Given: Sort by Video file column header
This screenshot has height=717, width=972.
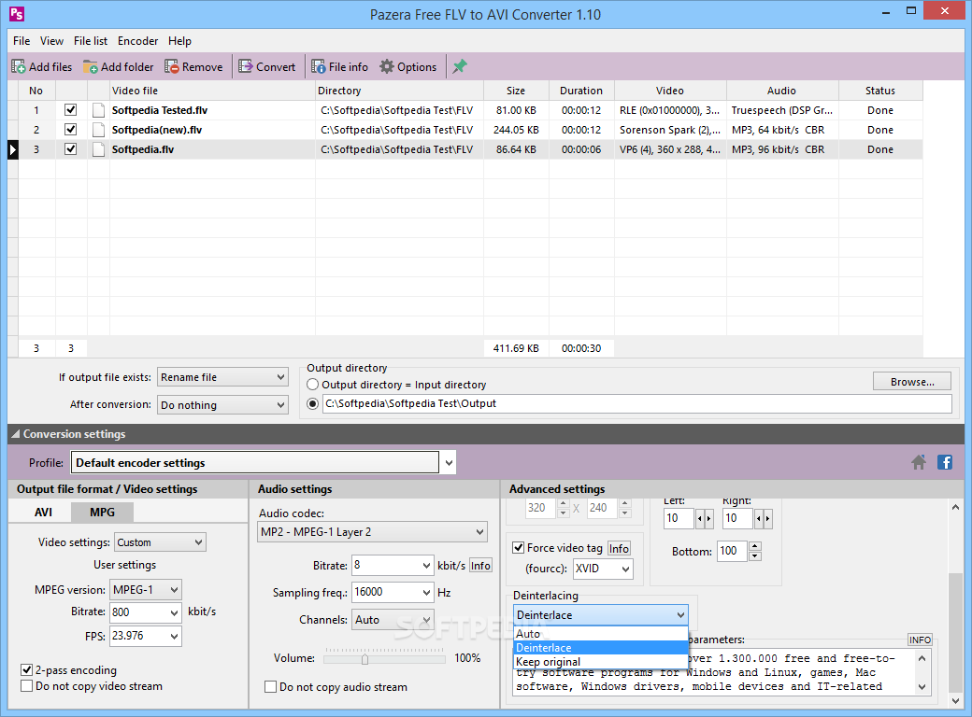Looking at the screenshot, I should [x=212, y=91].
